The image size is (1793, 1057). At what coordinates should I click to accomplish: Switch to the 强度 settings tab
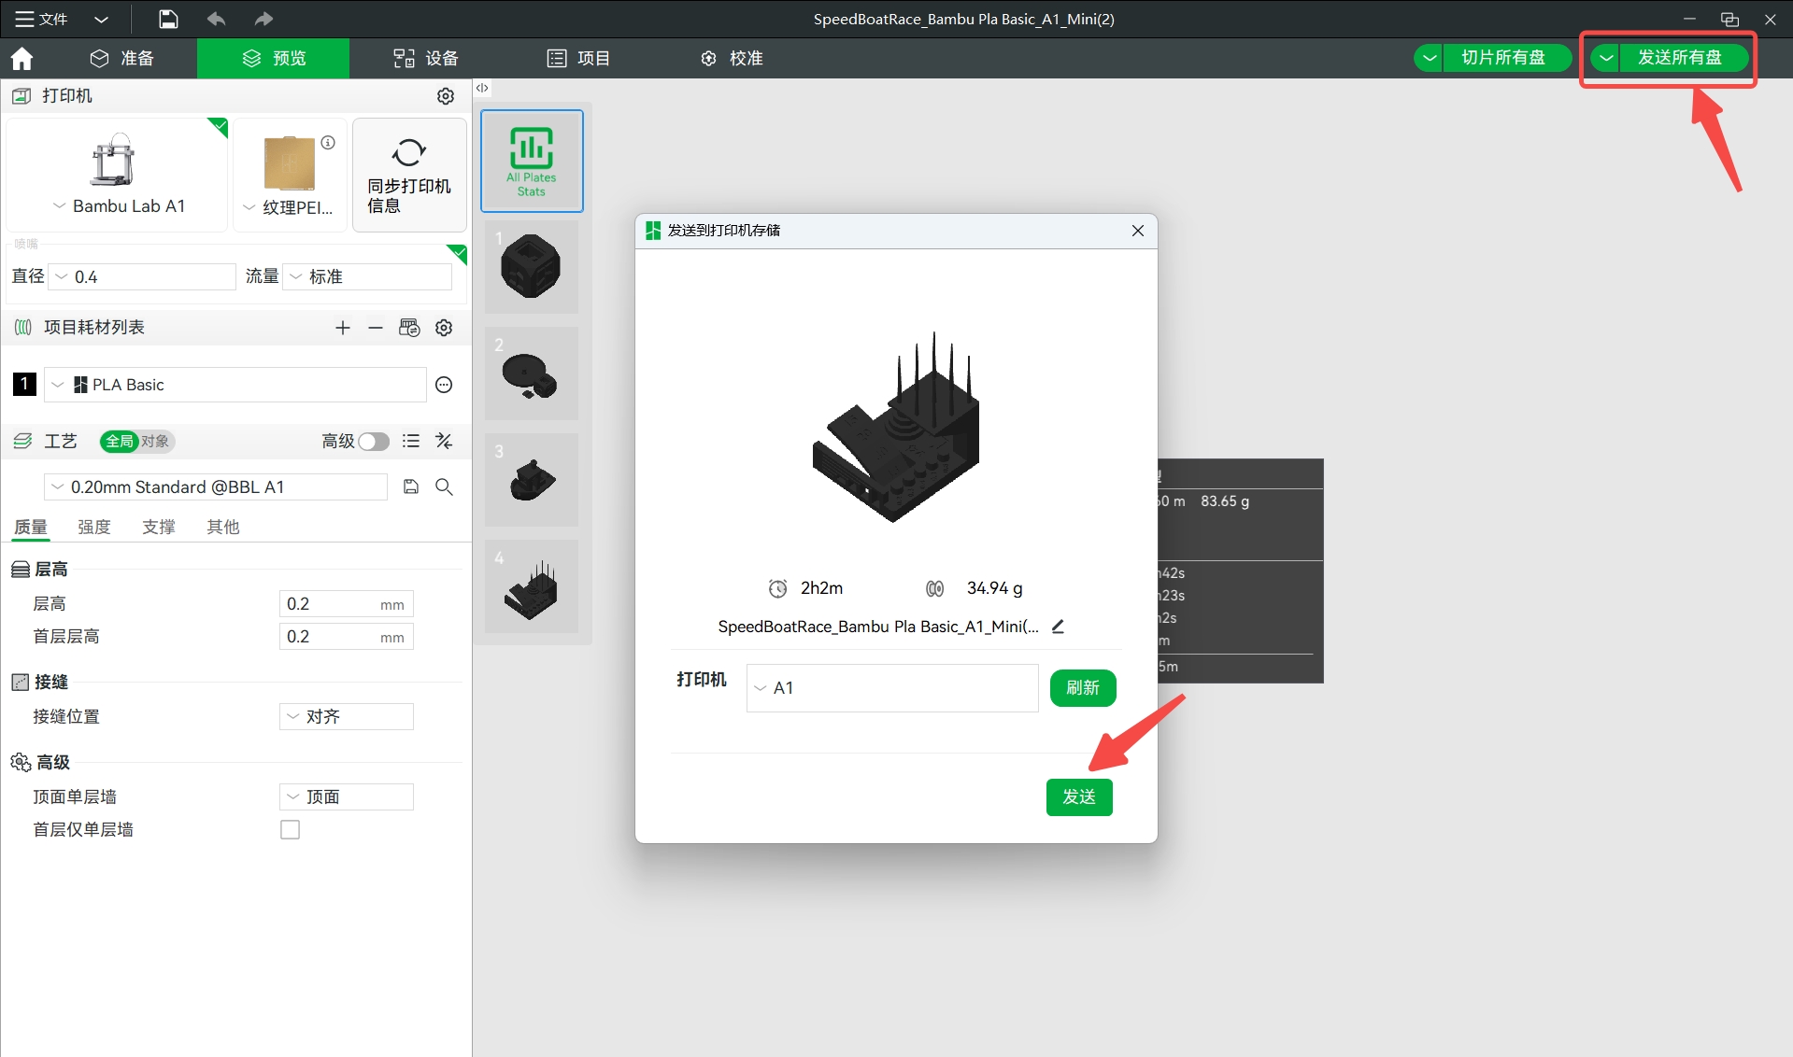(x=94, y=528)
